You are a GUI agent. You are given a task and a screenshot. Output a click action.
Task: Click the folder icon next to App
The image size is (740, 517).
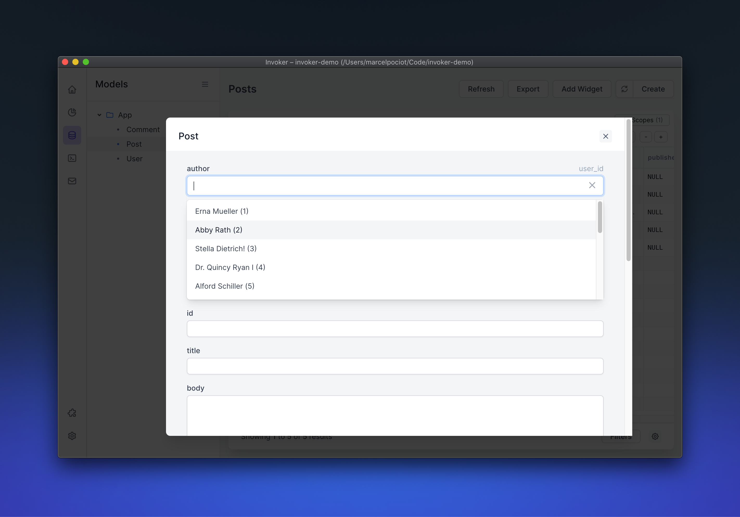[x=110, y=115]
